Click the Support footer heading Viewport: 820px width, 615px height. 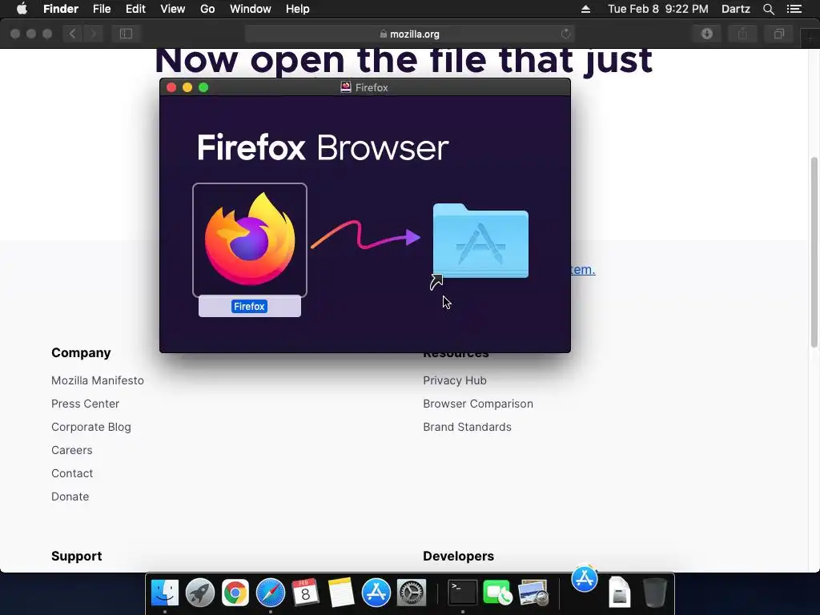click(76, 556)
